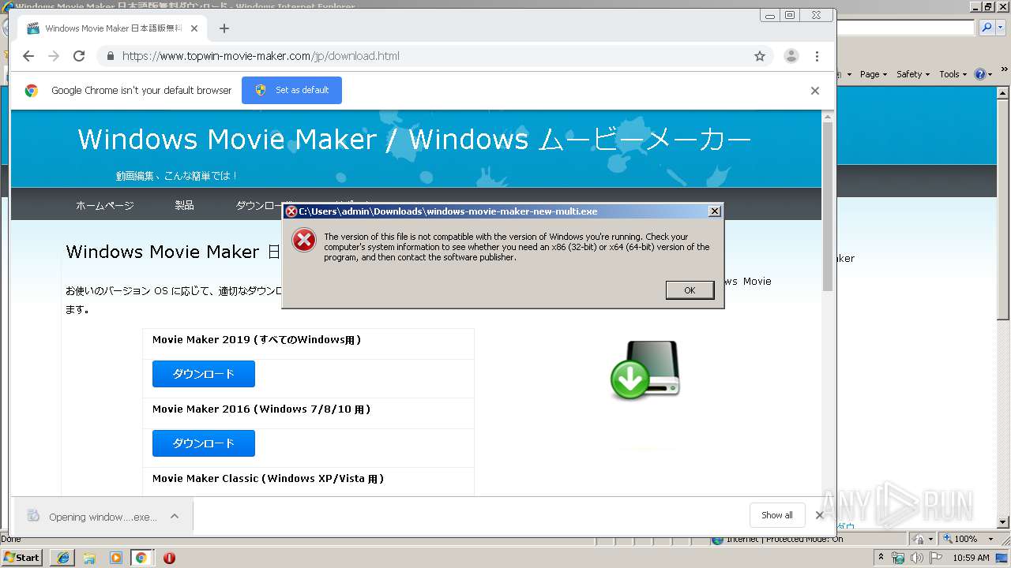Expand the downloaded exe item chevron
Screen dimensions: 1011x568
pyautogui.click(x=175, y=517)
